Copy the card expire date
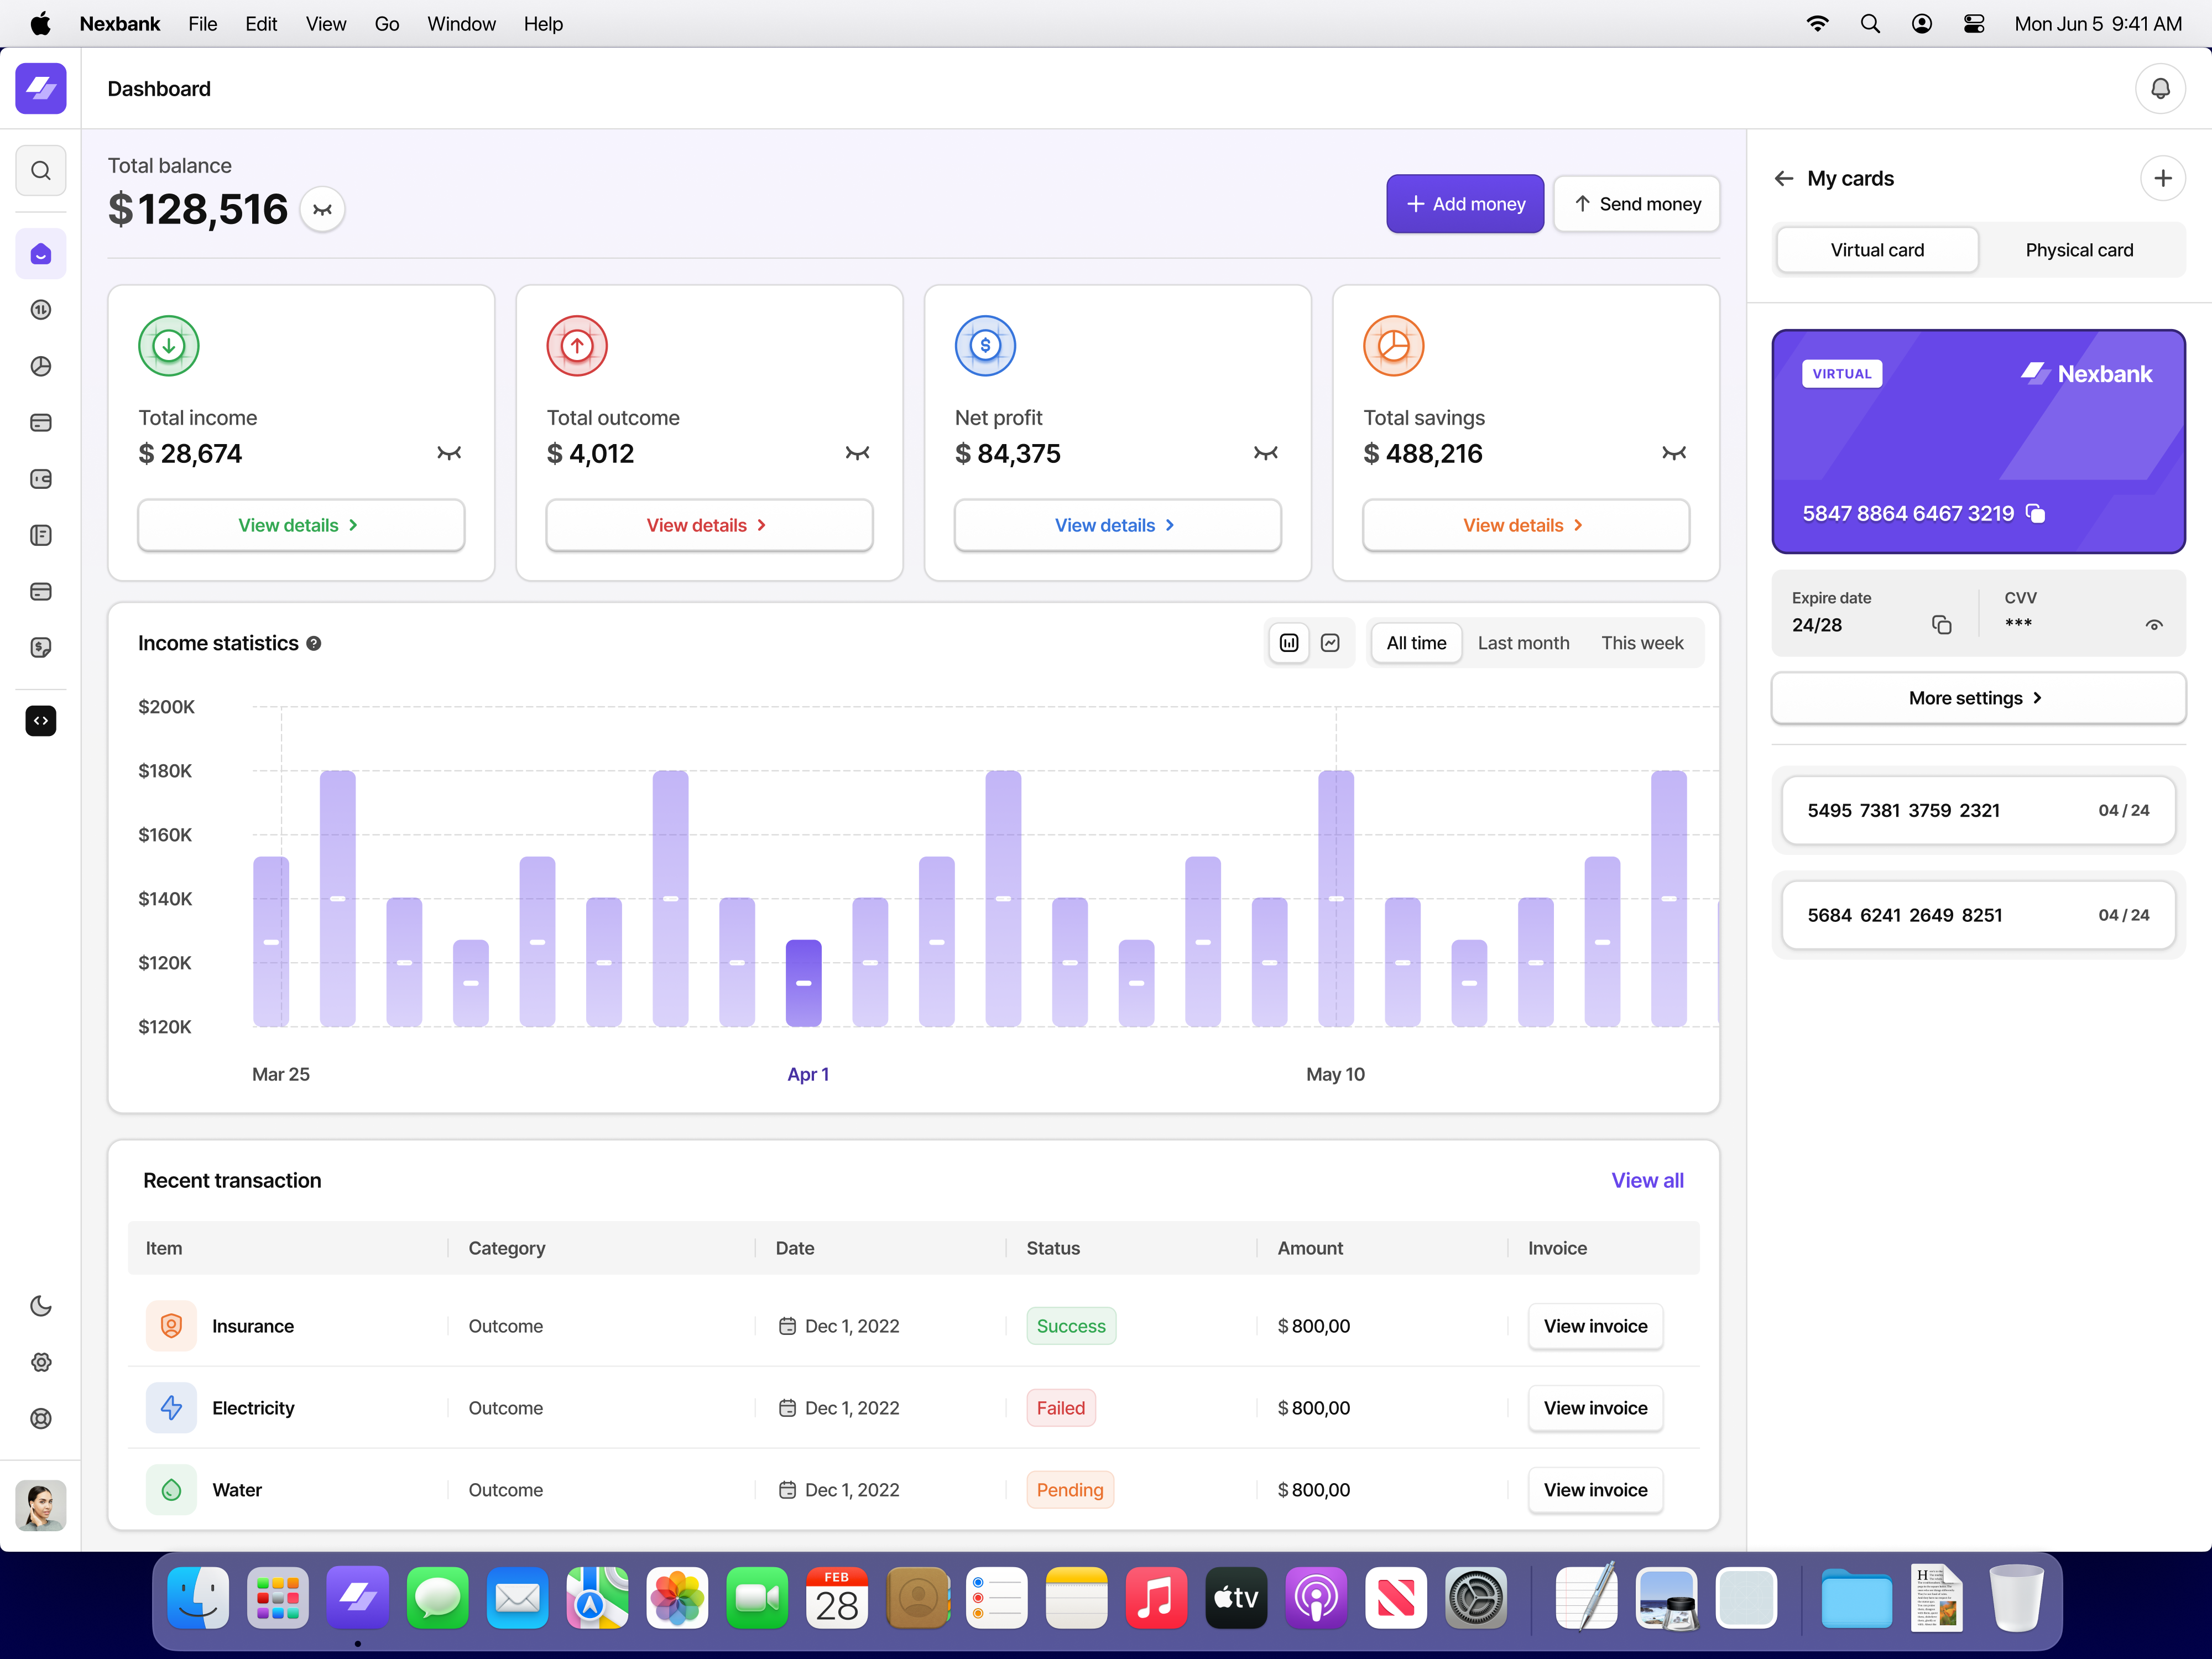The width and height of the screenshot is (2212, 1659). click(x=1941, y=625)
